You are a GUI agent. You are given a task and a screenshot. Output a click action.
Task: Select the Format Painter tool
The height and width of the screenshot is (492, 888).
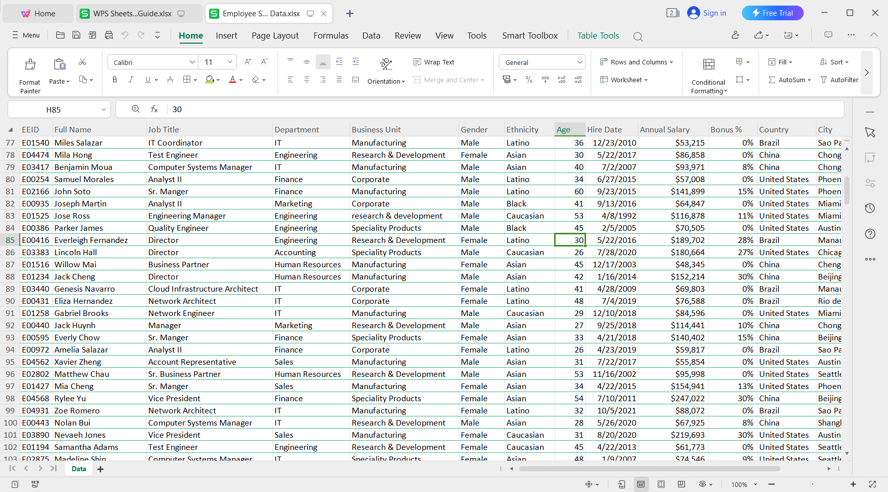click(29, 73)
